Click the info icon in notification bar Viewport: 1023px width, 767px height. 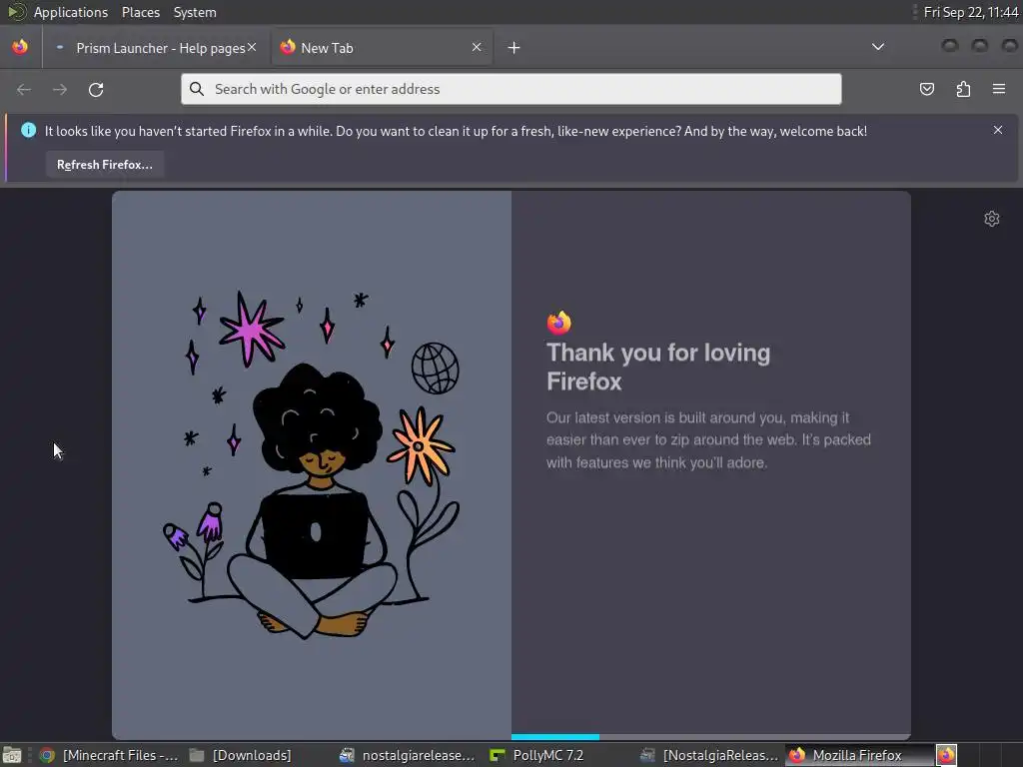(28, 130)
